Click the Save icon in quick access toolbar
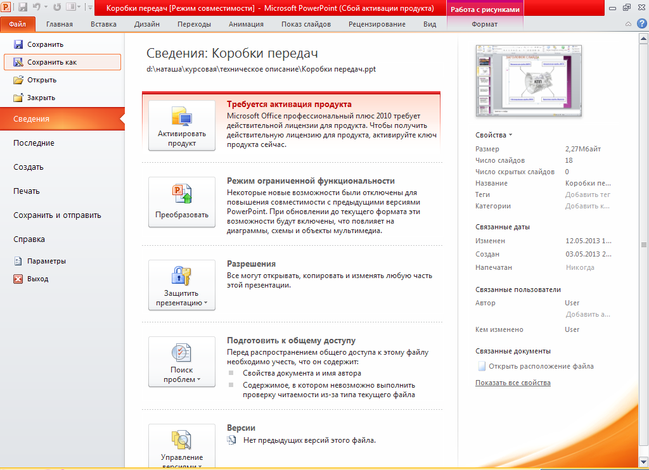Image resolution: width=649 pixels, height=470 pixels. coord(23,7)
